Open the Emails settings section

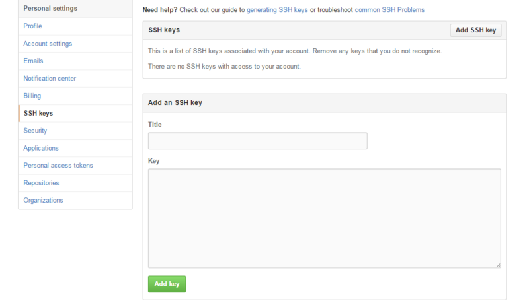(x=33, y=61)
